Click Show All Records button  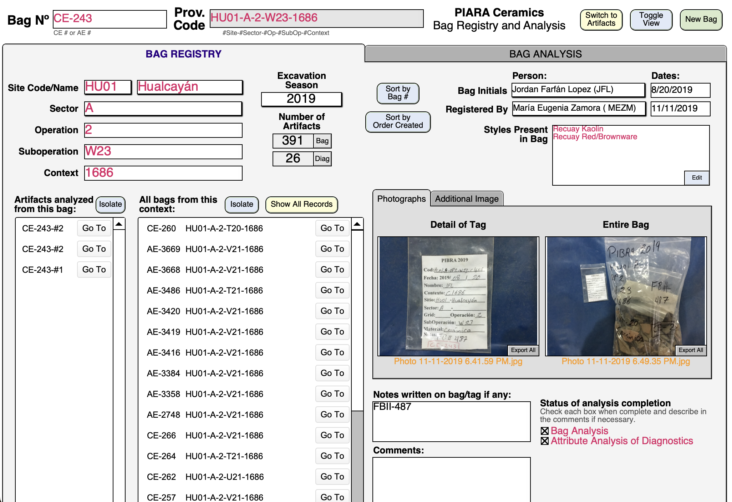(301, 204)
